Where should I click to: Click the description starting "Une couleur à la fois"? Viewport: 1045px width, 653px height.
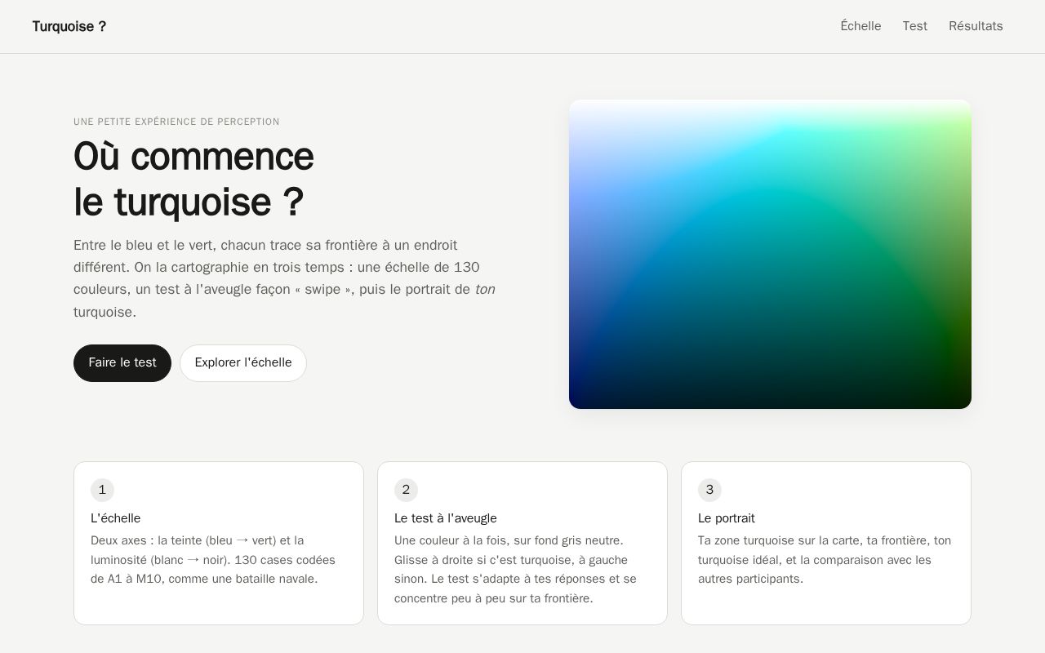pos(515,570)
